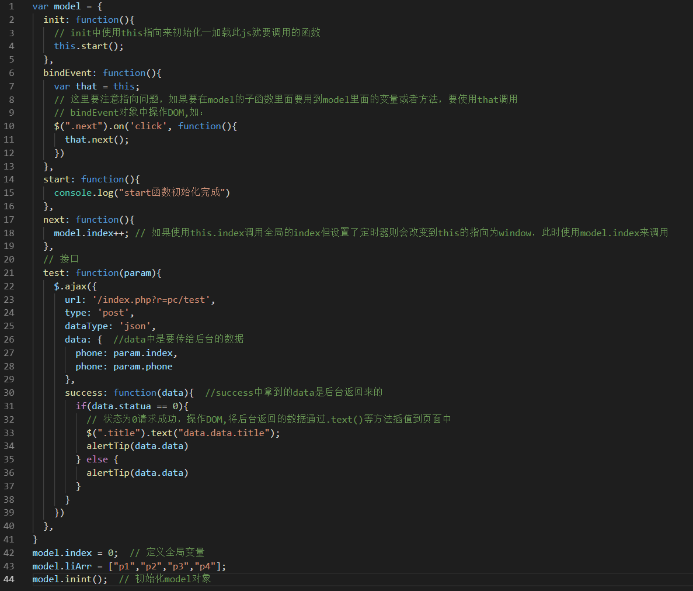Viewport: 693px width, 591px height.
Task: Click 'model.inint();' call
Action: pyautogui.click(x=70, y=579)
